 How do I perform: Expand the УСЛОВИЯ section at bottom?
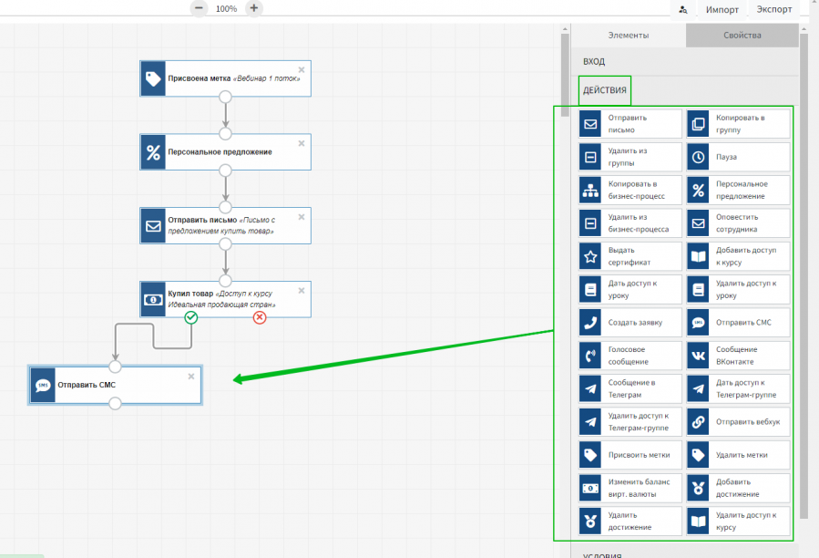click(601, 554)
